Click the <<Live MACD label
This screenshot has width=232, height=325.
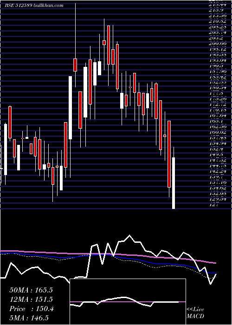click(195, 313)
